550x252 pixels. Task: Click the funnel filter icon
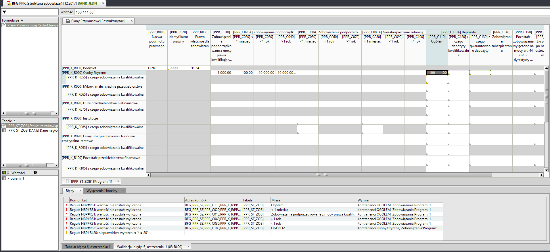click(x=4, y=12)
